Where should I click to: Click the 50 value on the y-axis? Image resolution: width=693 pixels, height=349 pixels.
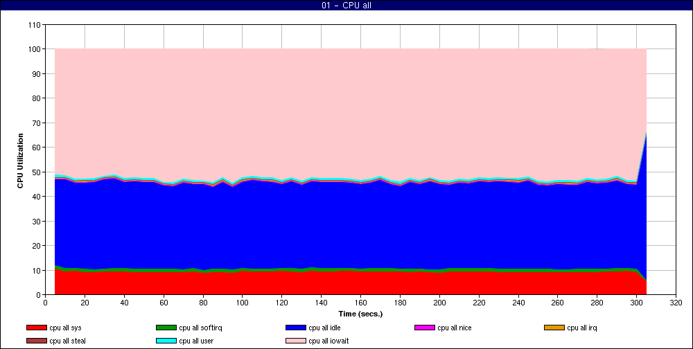pyautogui.click(x=37, y=172)
